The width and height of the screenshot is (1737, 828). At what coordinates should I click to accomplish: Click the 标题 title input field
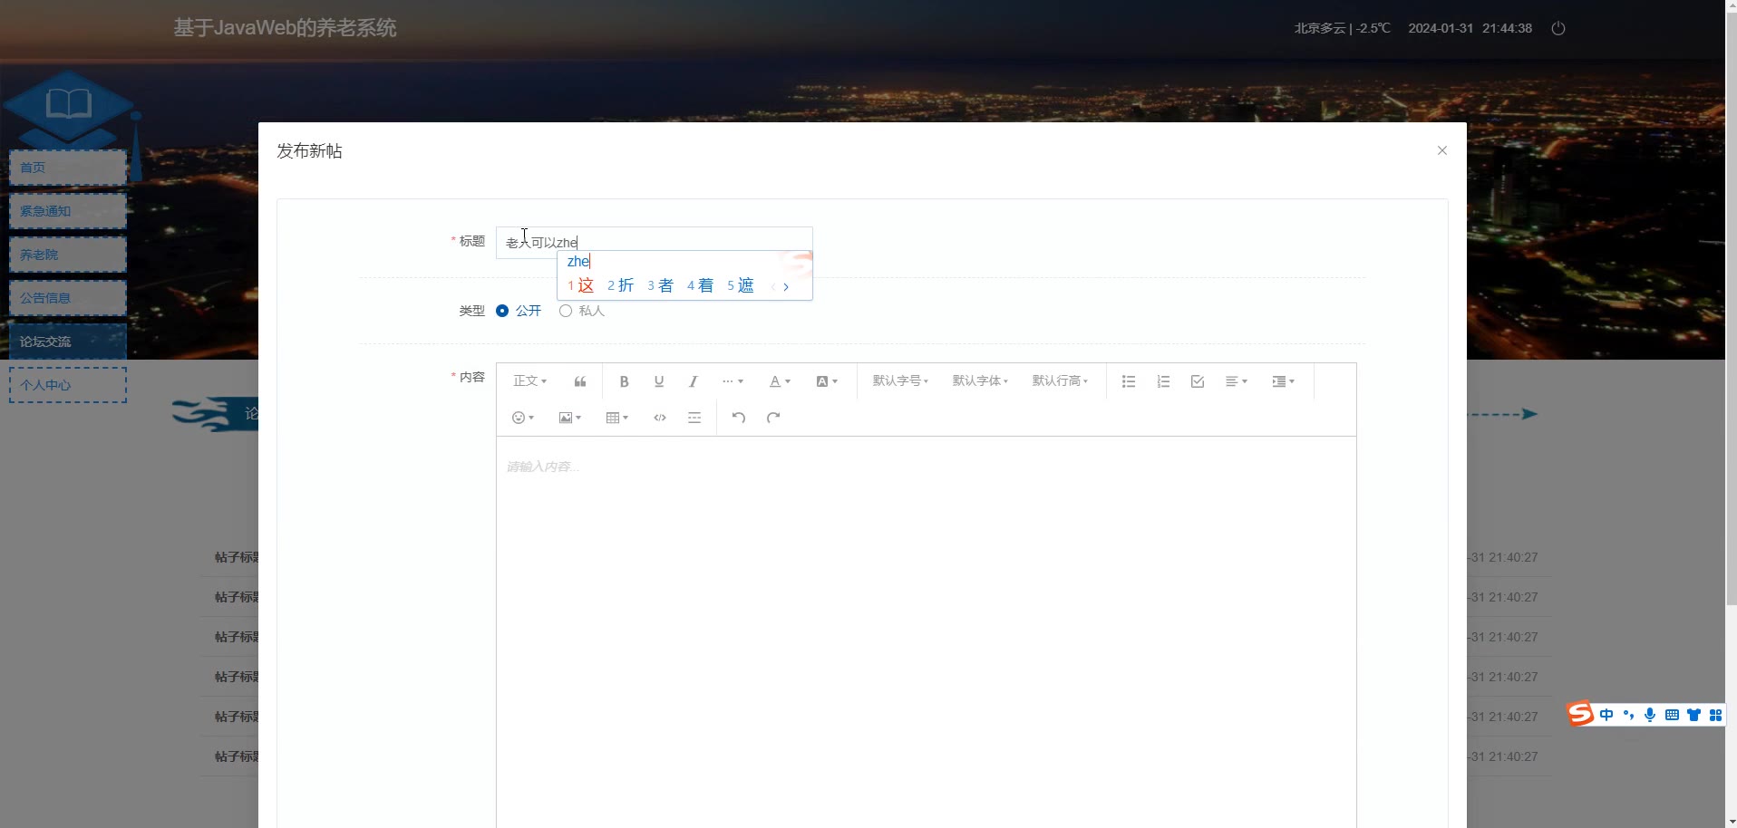pos(654,242)
